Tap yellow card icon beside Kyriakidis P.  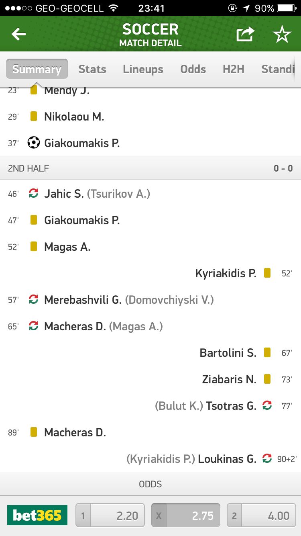click(267, 273)
